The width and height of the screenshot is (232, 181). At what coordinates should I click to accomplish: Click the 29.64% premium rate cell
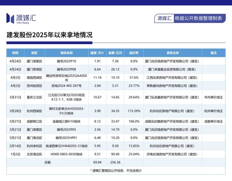(x=134, y=97)
